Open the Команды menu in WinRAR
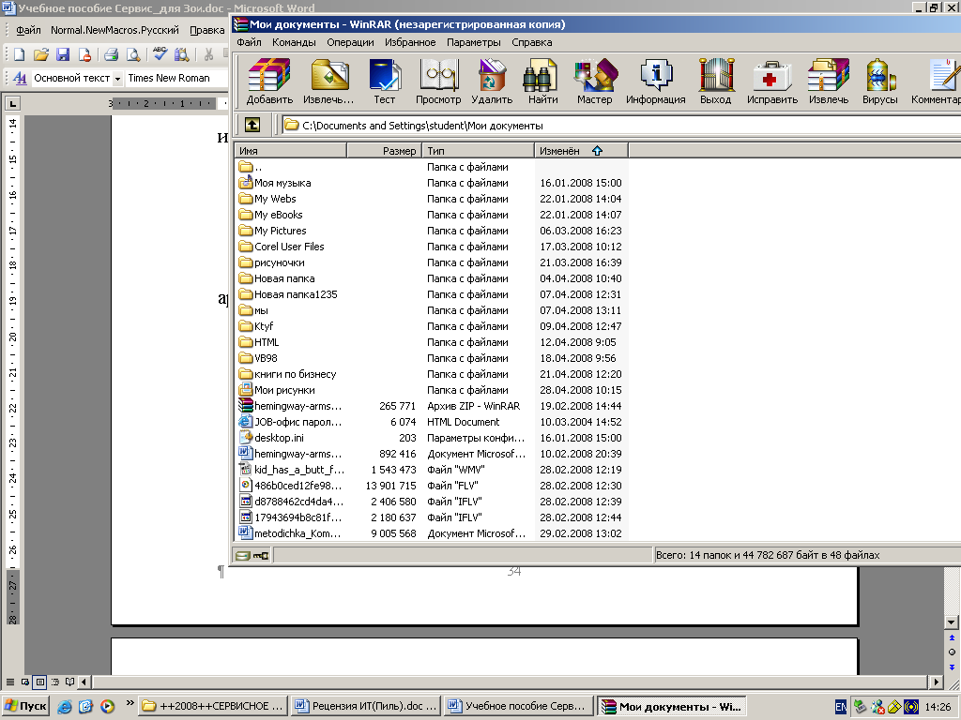The height and width of the screenshot is (720, 961). (x=294, y=42)
